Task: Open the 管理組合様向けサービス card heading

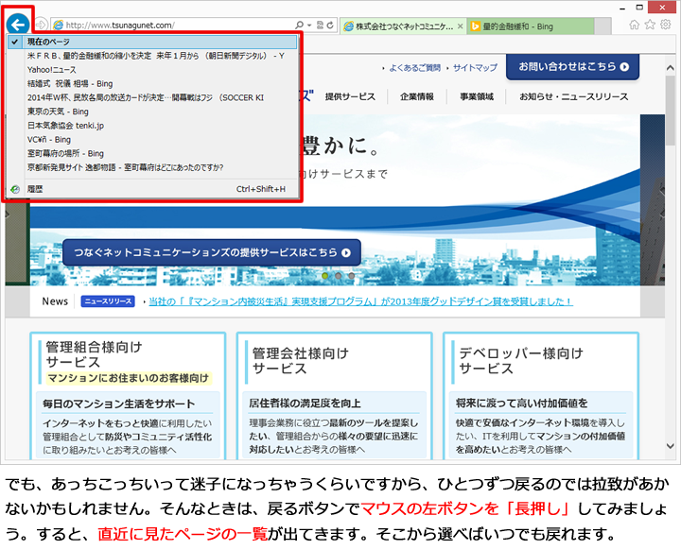Action: (x=94, y=354)
